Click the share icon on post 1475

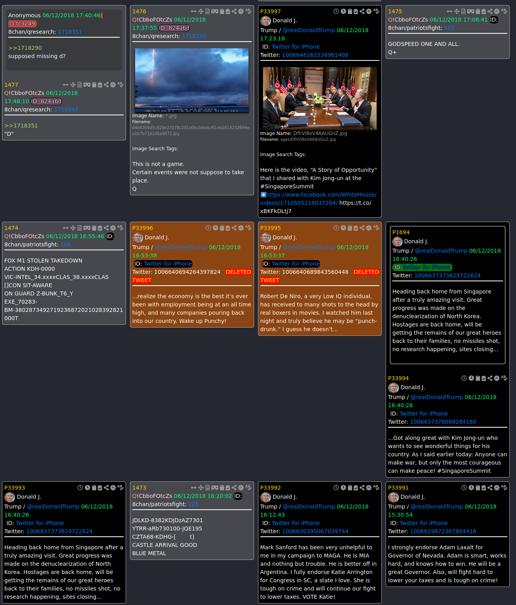pos(490,11)
